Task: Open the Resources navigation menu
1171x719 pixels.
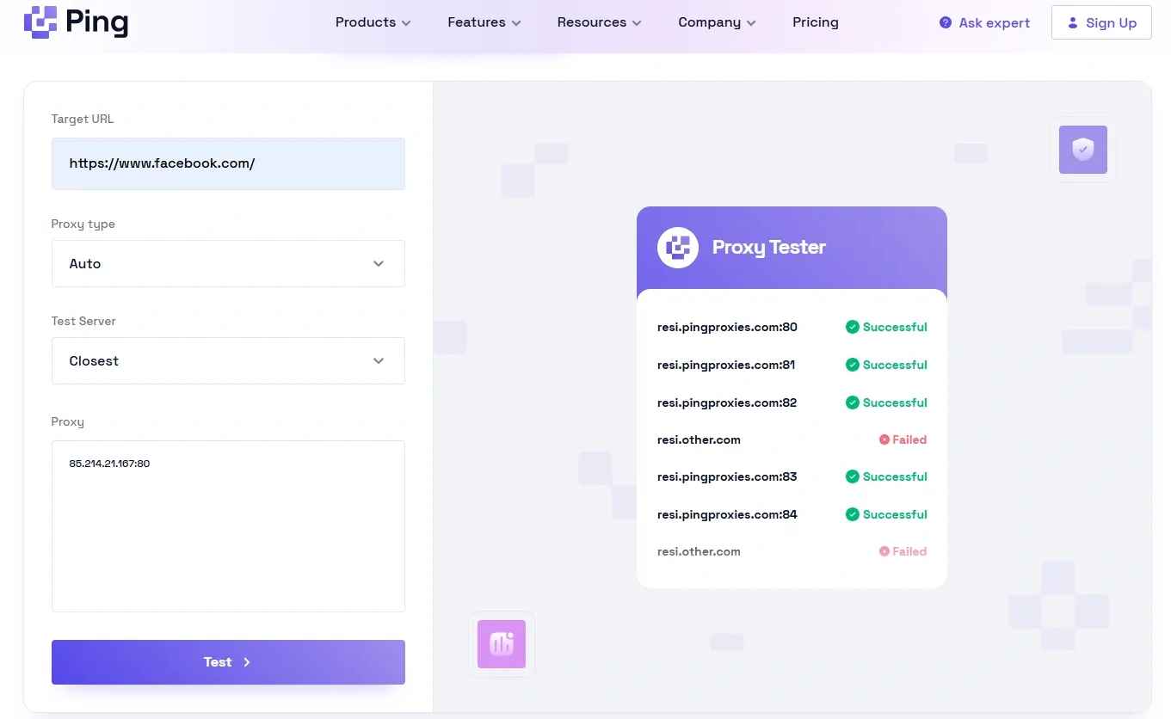Action: [x=599, y=22]
